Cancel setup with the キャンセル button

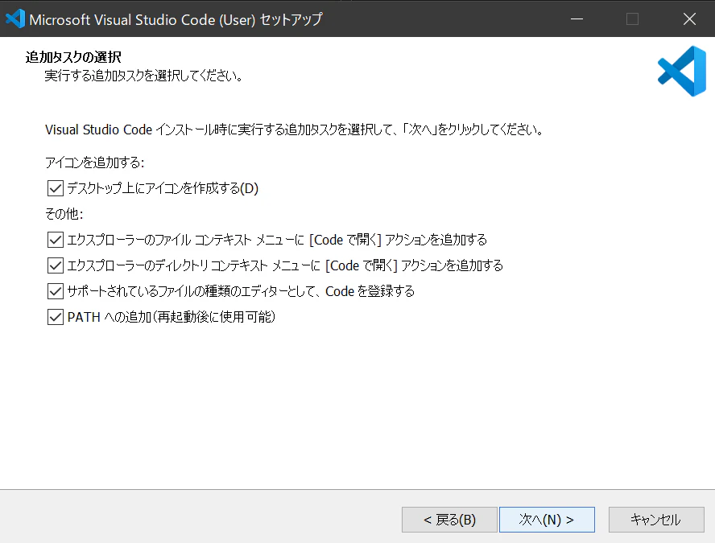point(656,520)
